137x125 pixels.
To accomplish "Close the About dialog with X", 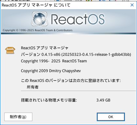I will click(x=132, y=5).
